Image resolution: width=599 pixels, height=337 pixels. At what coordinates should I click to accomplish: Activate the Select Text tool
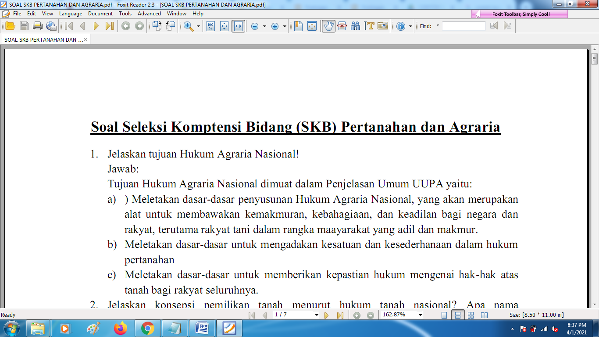point(369,26)
